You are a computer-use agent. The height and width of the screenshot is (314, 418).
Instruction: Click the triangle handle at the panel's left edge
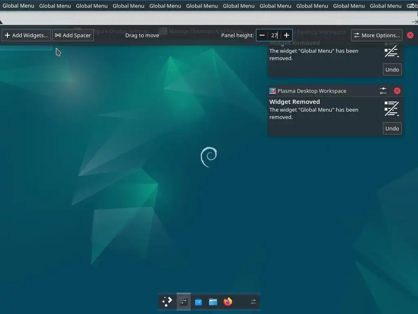(x=1, y=22)
